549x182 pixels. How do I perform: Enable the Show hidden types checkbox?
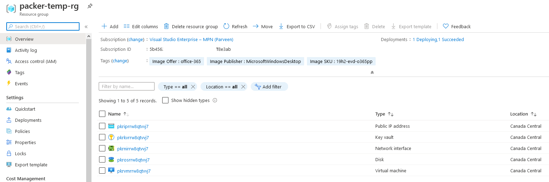[x=165, y=100]
